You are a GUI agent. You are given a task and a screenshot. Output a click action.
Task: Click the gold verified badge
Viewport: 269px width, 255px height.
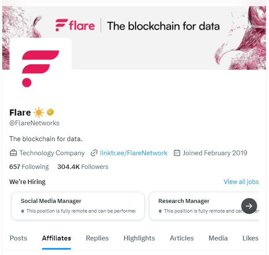(50, 112)
